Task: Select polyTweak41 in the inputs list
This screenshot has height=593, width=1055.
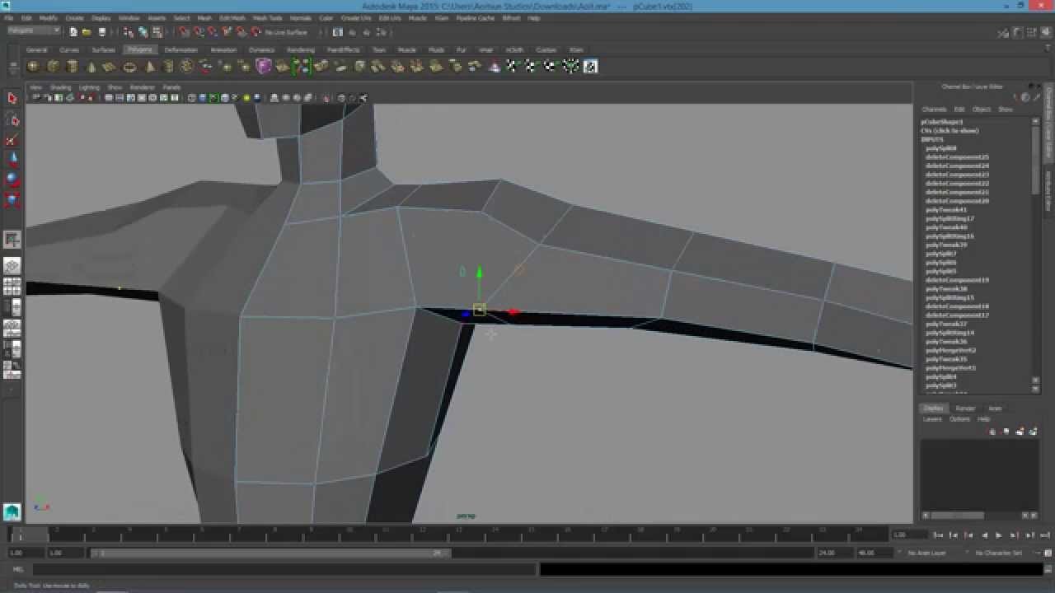Action: [946, 210]
